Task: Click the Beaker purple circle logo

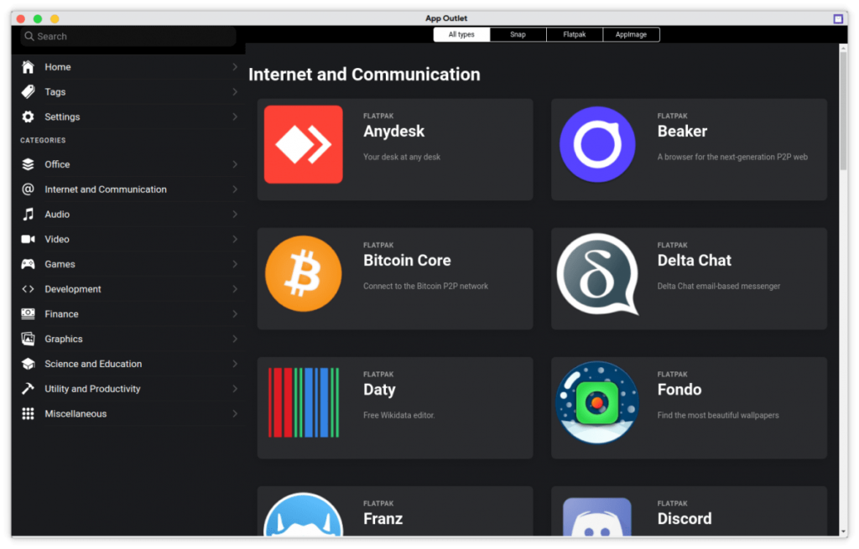Action: click(x=597, y=144)
